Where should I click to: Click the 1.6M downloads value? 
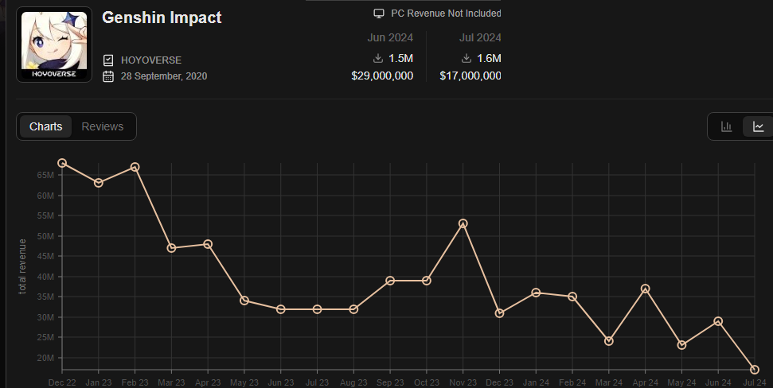point(489,58)
